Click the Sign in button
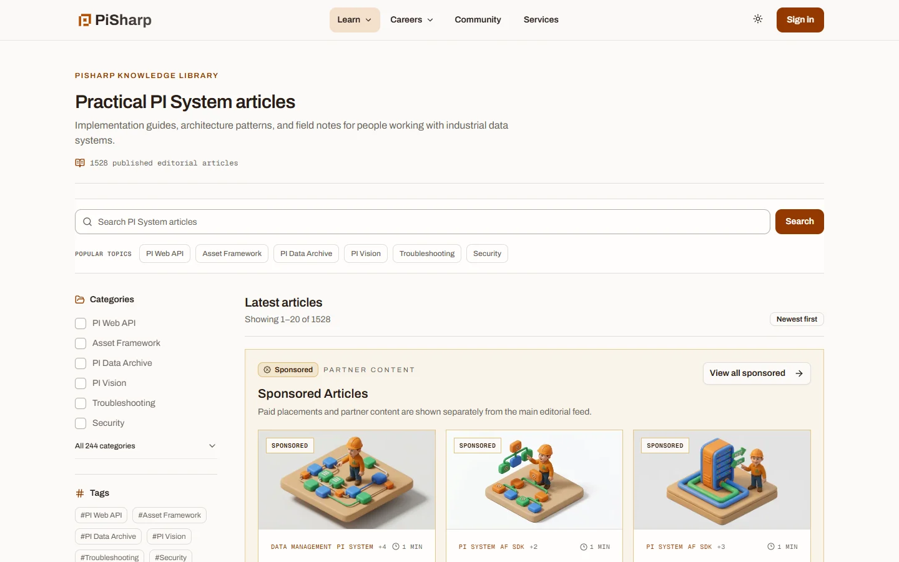Viewport: 899px width, 562px height. coord(800,20)
